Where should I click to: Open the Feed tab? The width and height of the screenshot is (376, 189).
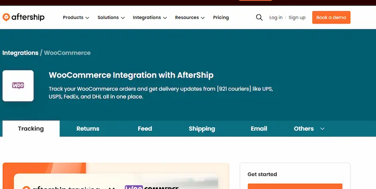(x=145, y=128)
